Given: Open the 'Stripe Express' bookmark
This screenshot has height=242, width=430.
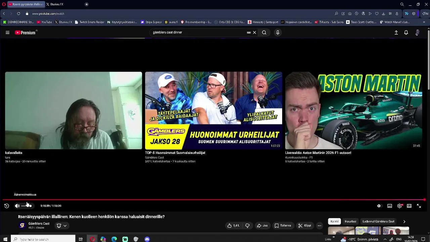Looking at the screenshot, I should 151,22.
